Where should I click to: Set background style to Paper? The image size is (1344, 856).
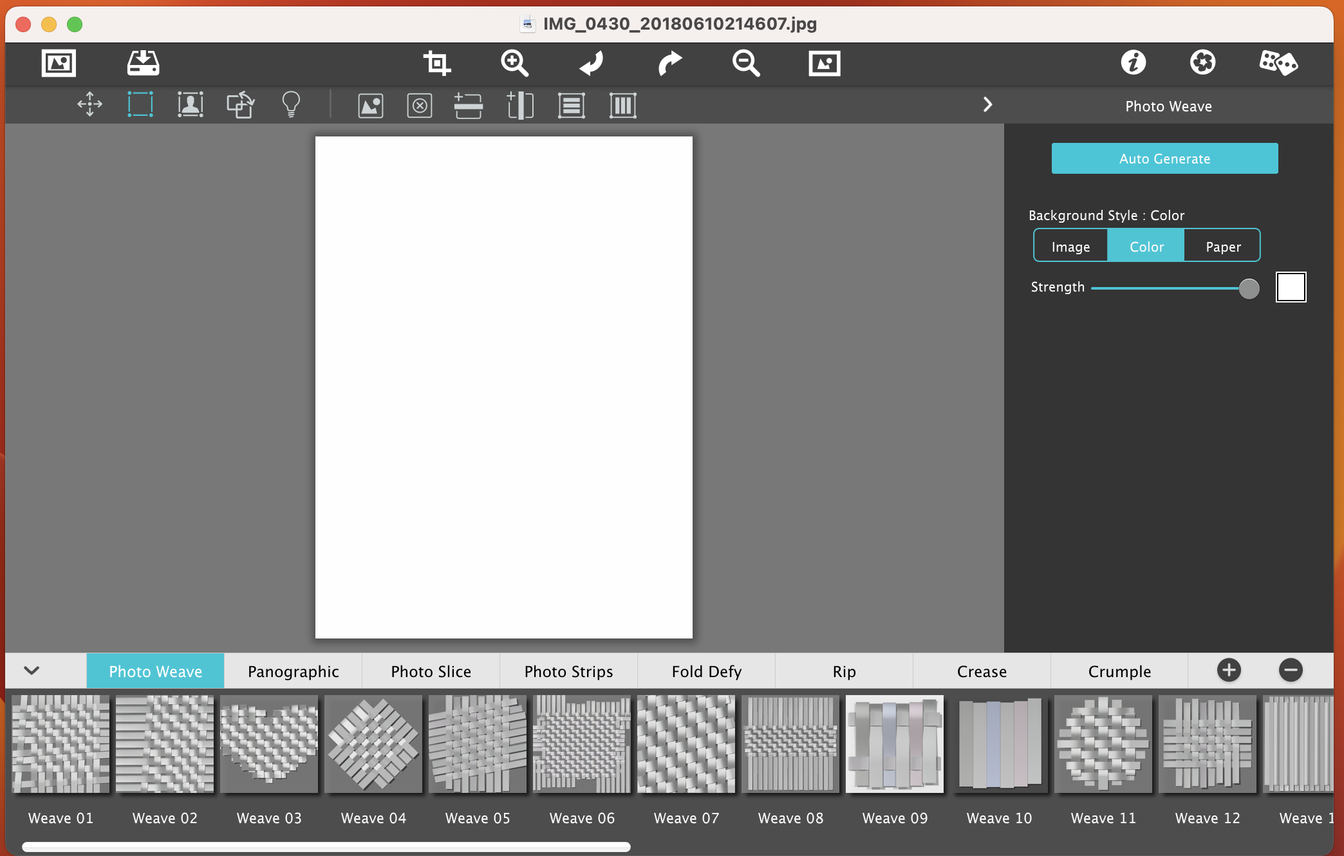1222,247
